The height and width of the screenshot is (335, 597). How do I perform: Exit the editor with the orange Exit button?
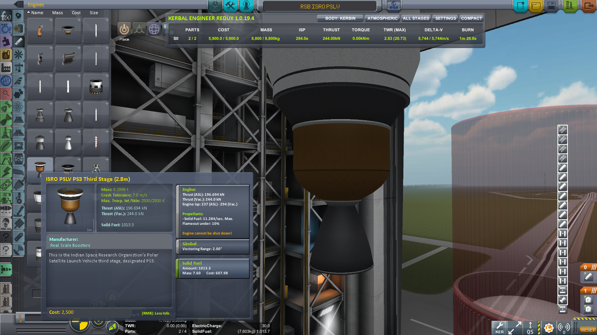point(589,6)
